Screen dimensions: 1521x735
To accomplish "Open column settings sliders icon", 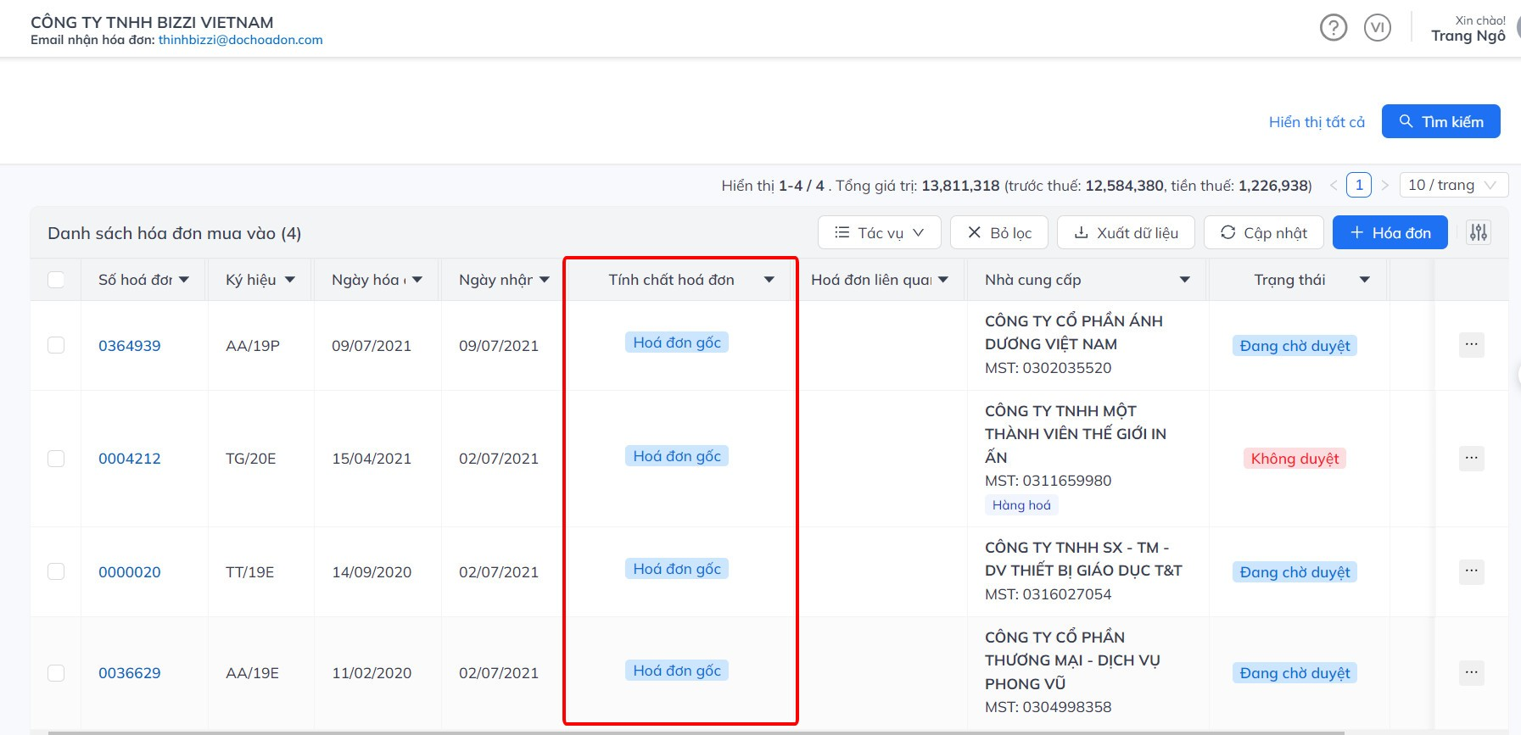I will [1479, 232].
